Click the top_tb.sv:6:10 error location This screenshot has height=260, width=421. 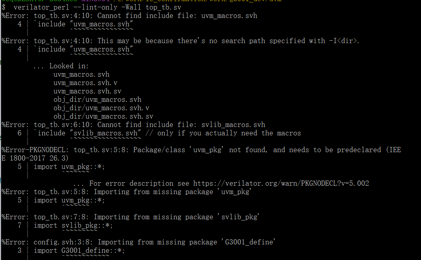(x=64, y=125)
